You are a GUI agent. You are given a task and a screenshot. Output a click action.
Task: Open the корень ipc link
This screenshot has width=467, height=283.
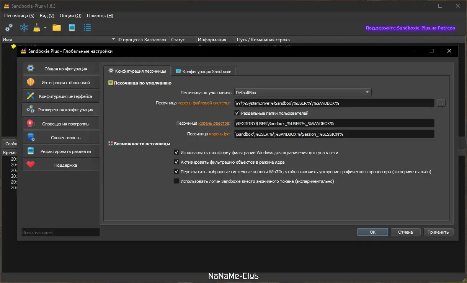click(219, 134)
